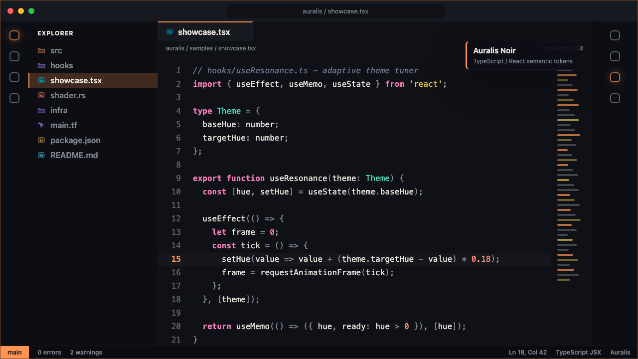Click the orange-highlighted icon in the left activity bar
Viewport: 638px width, 359px height.
coord(14,35)
